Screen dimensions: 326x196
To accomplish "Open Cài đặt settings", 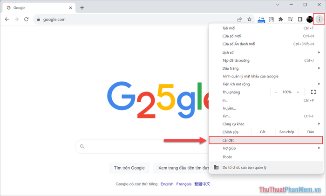I will click(x=266, y=140).
